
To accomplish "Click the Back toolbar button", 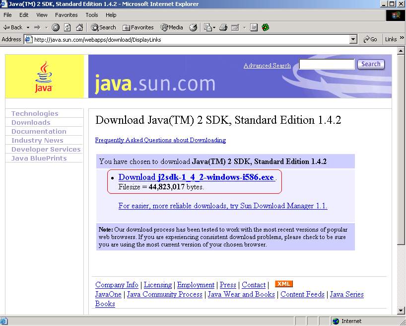I will (x=13, y=27).
